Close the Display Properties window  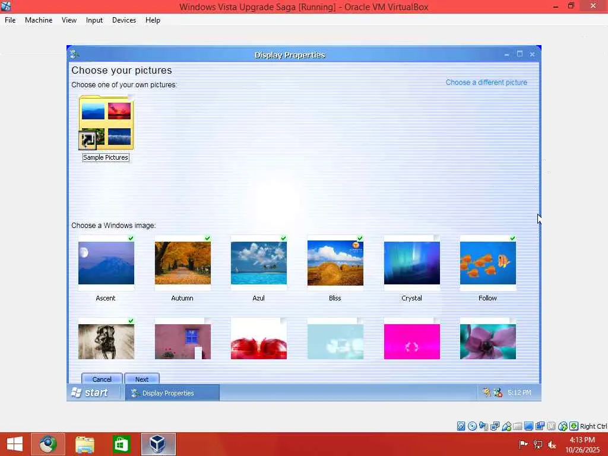533,54
